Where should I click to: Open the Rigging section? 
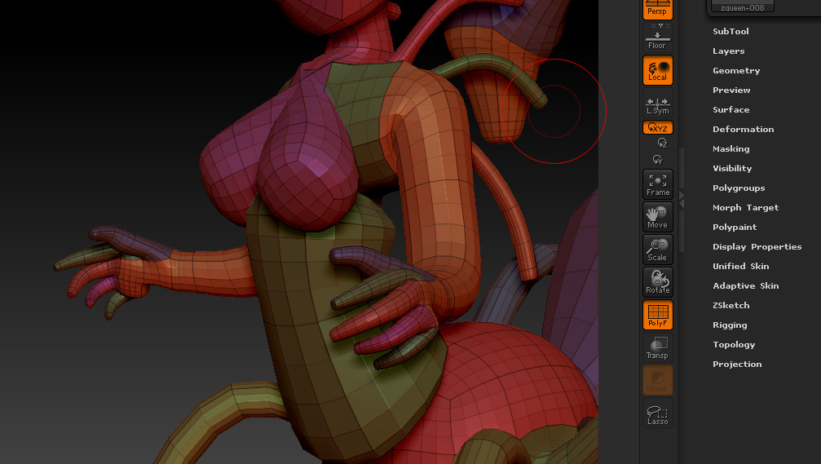pos(730,325)
